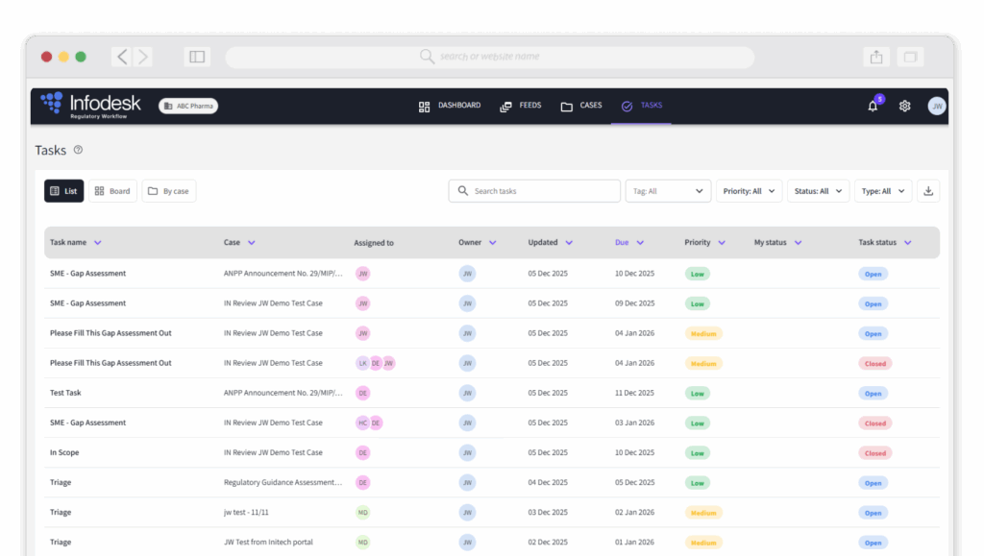This screenshot has height=556, width=984.
Task: Switch to List view
Action: (63, 191)
